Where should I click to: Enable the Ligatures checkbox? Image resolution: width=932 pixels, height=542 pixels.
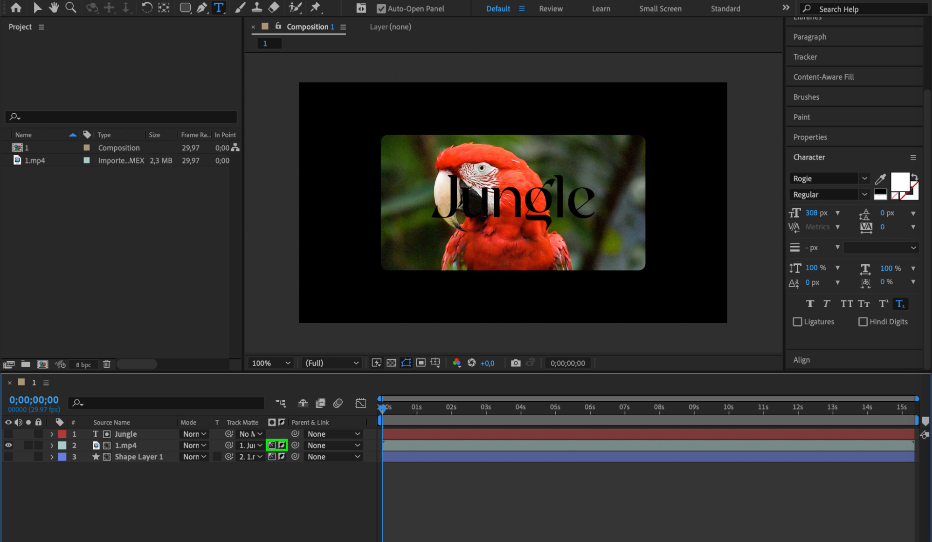coord(797,322)
